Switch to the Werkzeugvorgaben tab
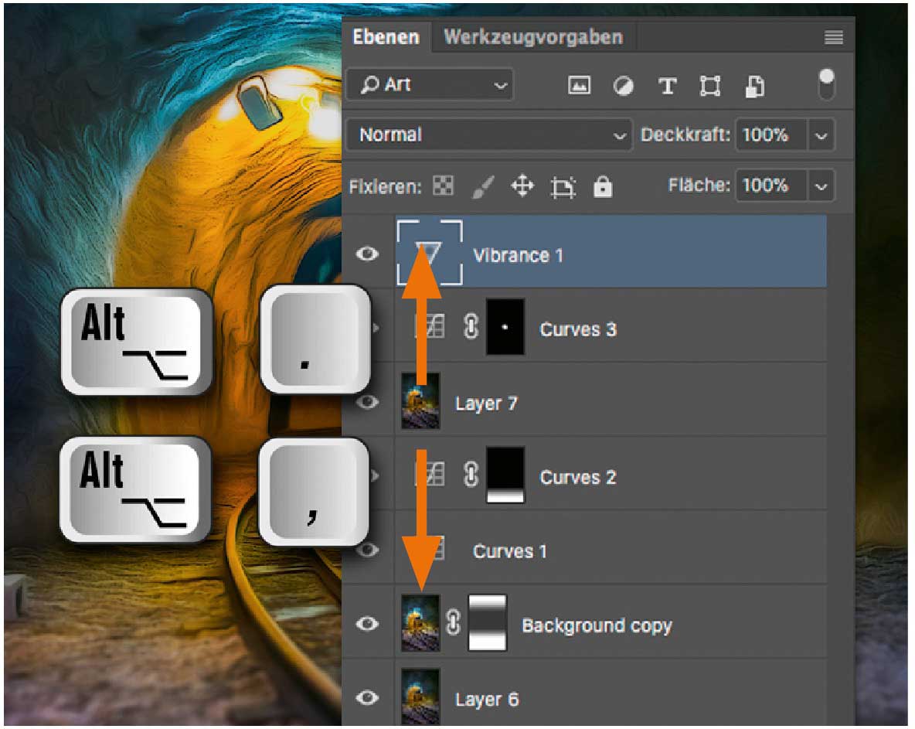This screenshot has width=915, height=729. (x=532, y=37)
